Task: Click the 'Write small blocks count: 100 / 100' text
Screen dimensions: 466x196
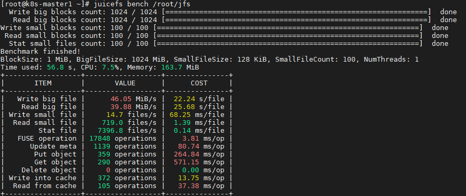Action: [x=74, y=28]
